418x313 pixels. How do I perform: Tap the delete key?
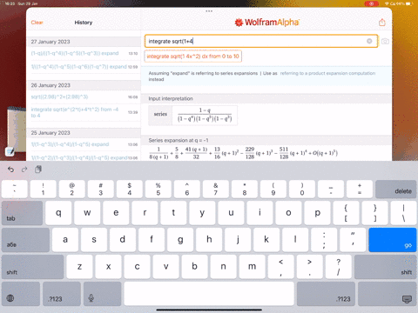(x=395, y=190)
